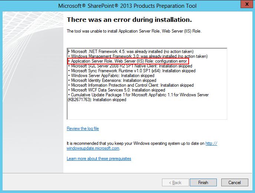Screen dimensions: 255x193
Task: Select the Cumulative Update Package 1 line
Action: click(x=138, y=97)
